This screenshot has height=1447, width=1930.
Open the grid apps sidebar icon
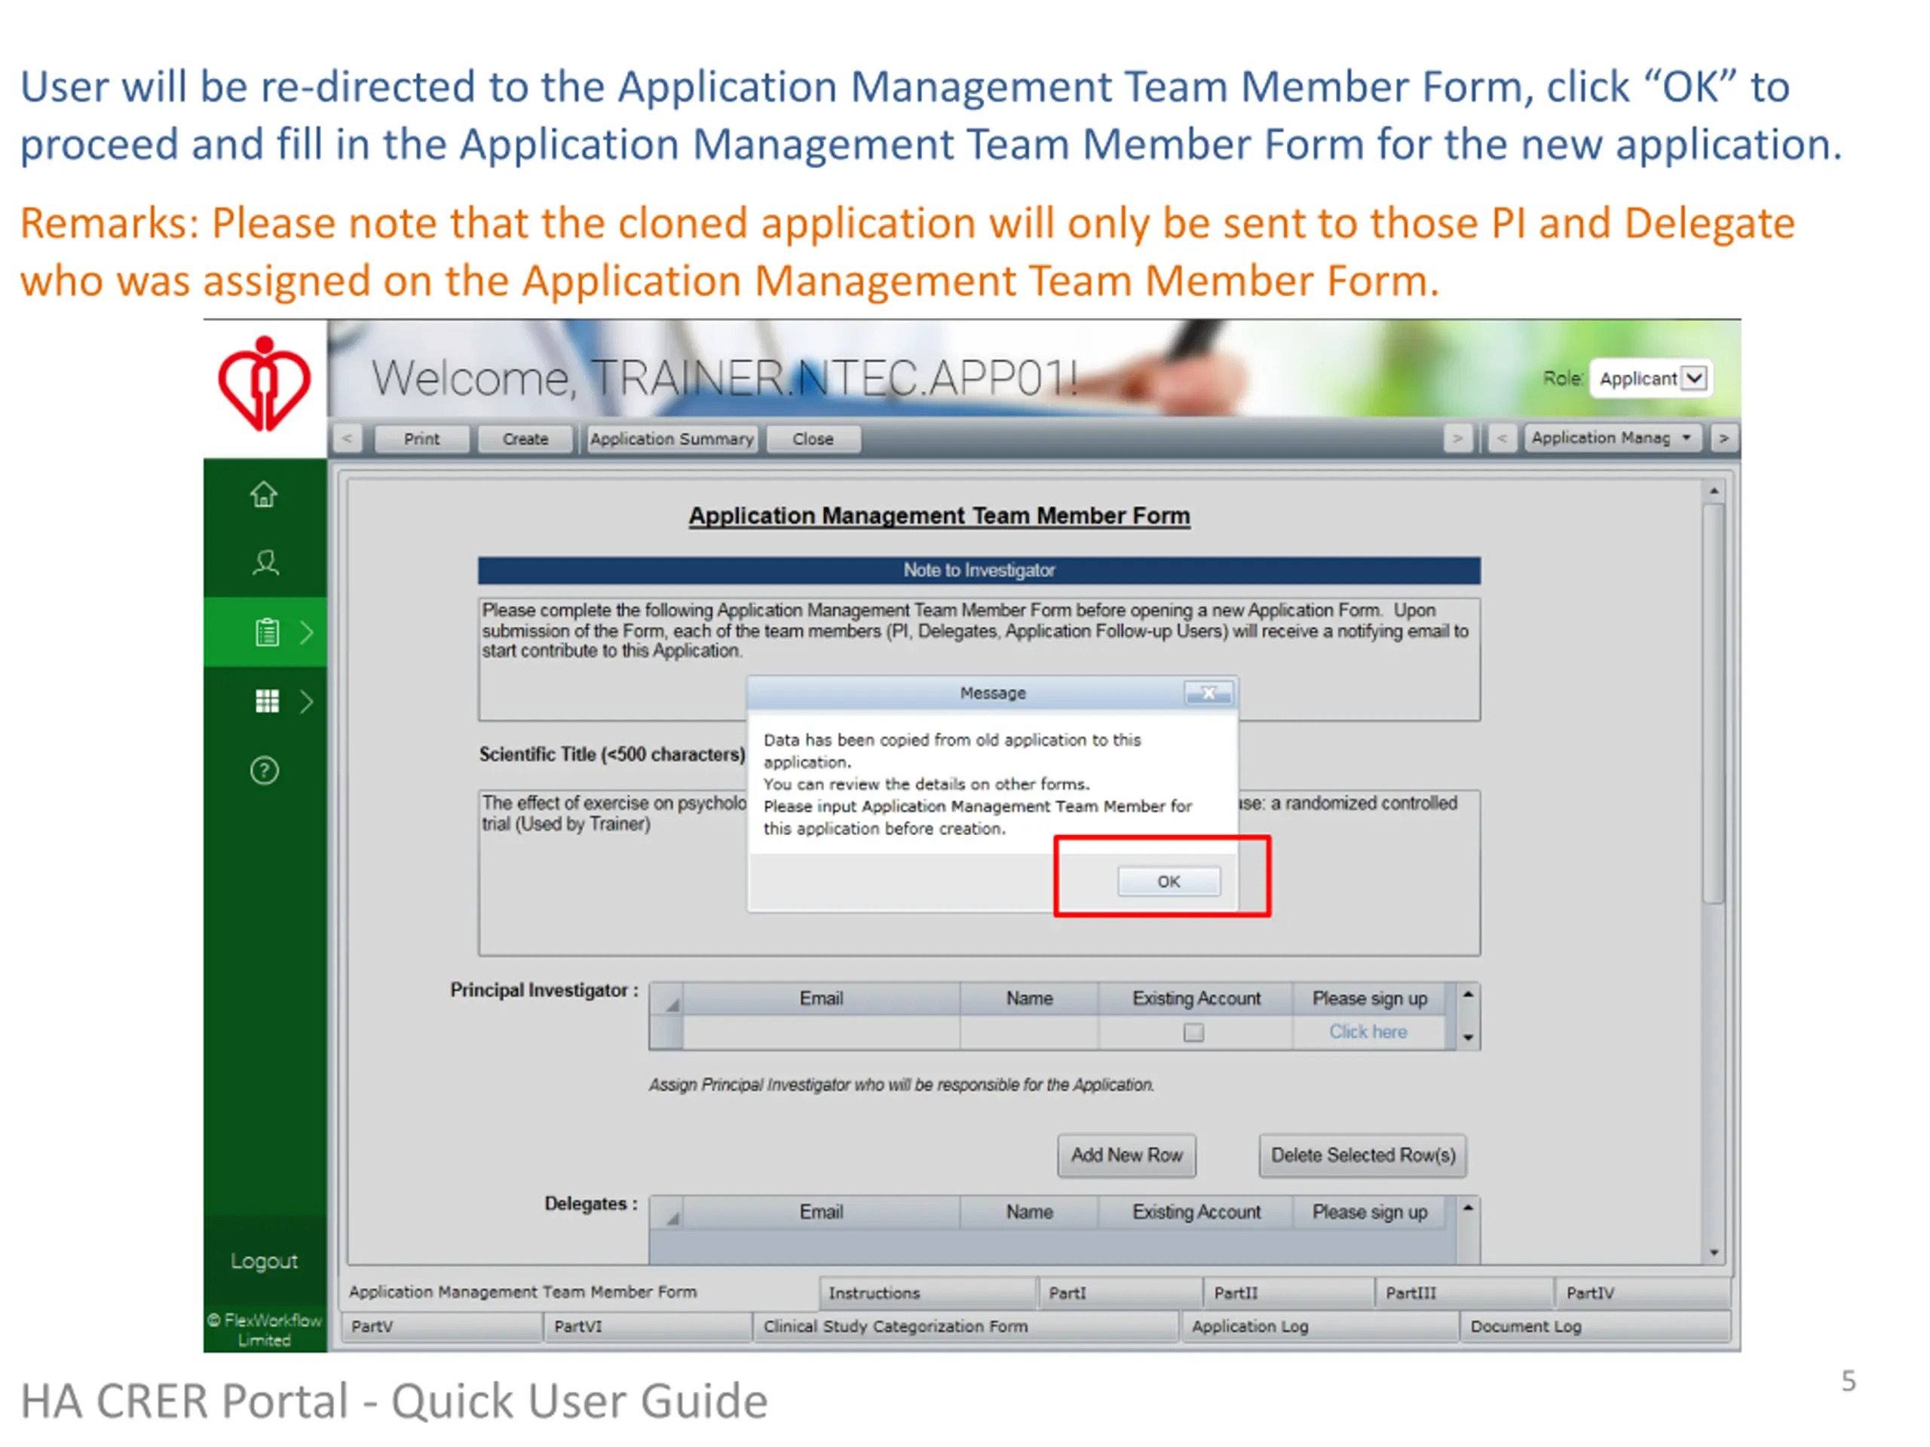click(267, 701)
